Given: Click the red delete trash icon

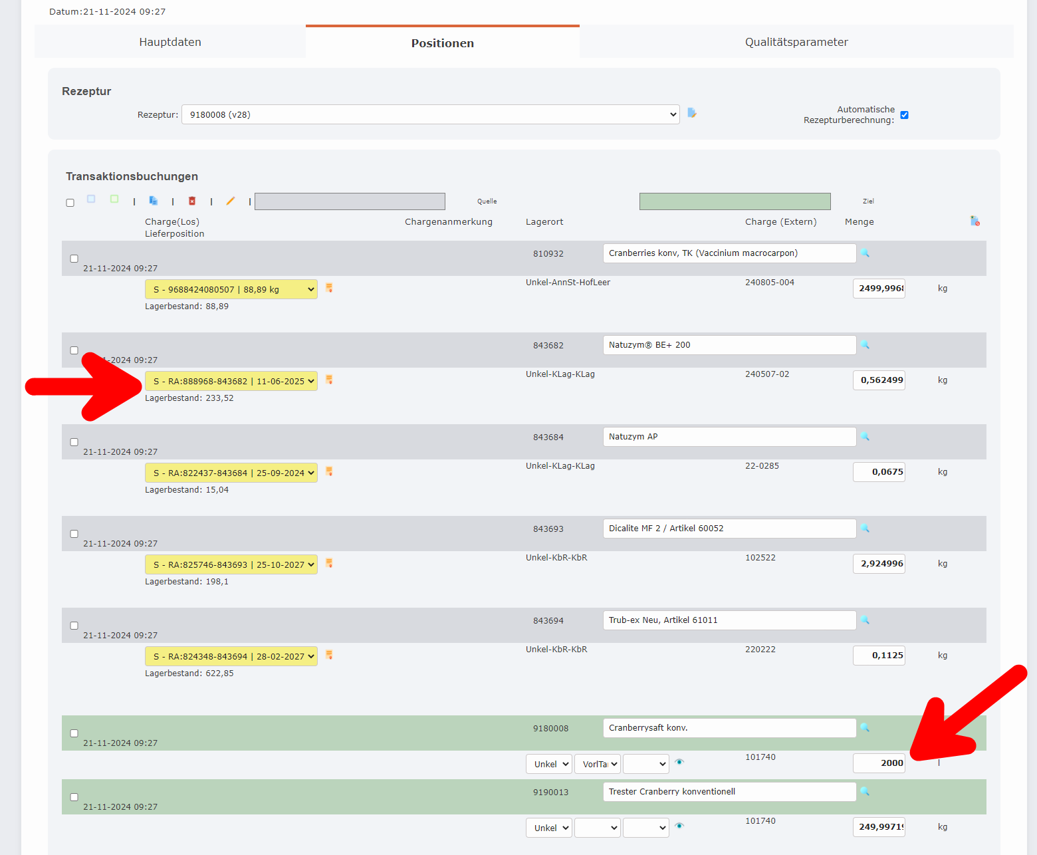Looking at the screenshot, I should coord(192,200).
